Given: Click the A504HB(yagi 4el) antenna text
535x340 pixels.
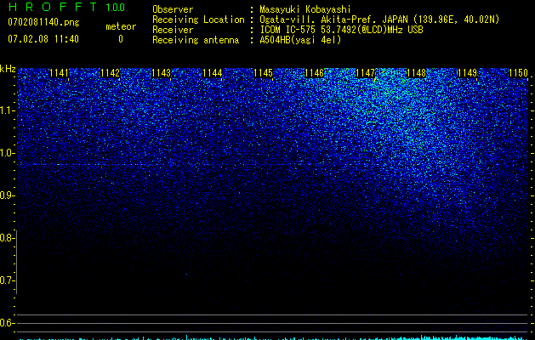Looking at the screenshot, I should click(300, 40).
